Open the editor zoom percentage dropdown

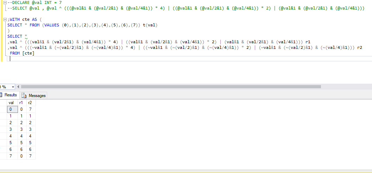click(x=13, y=86)
